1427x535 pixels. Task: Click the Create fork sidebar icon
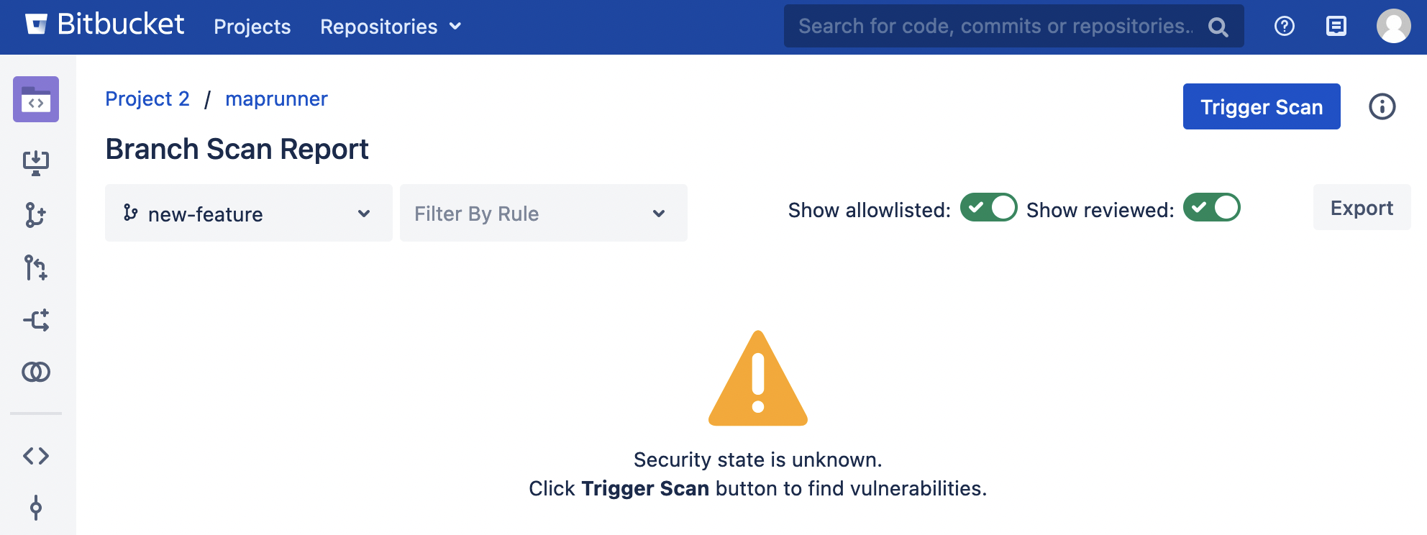pyautogui.click(x=36, y=320)
